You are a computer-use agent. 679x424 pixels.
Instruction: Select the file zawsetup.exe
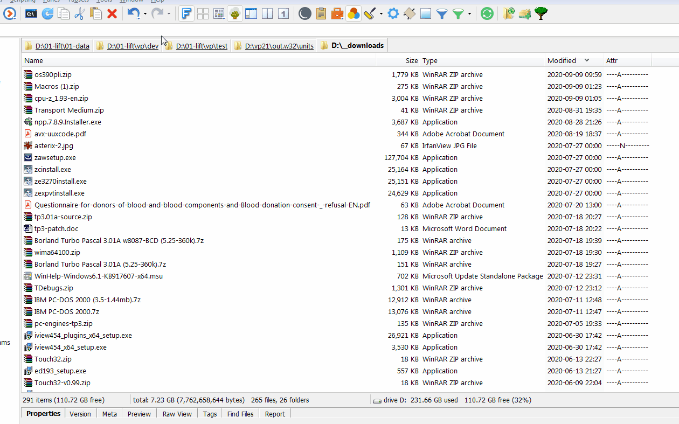tap(54, 157)
